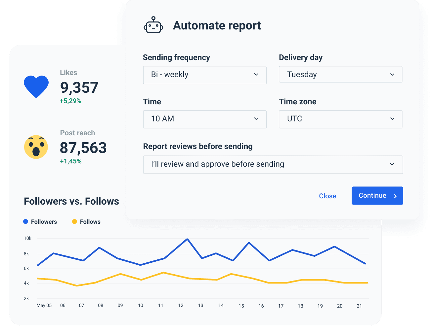This screenshot has height=330, width=430.
Task: Click the chevron on the UTC dropdown
Action: click(392, 119)
